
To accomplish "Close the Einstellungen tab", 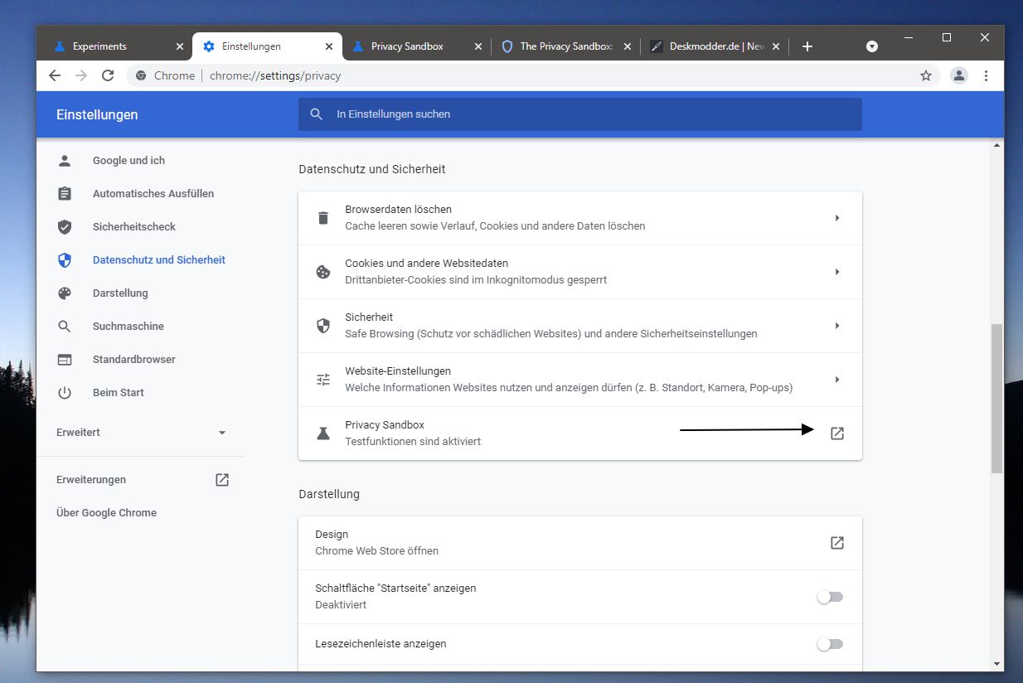I will tap(329, 46).
